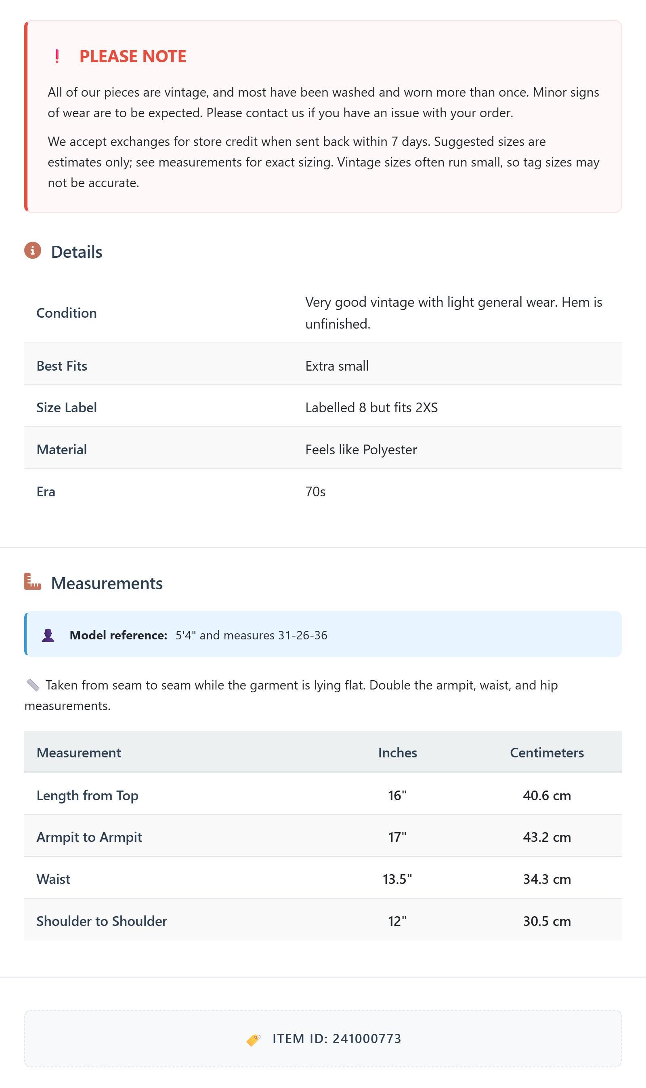
Task: Click the Inches column header
Action: pos(397,753)
